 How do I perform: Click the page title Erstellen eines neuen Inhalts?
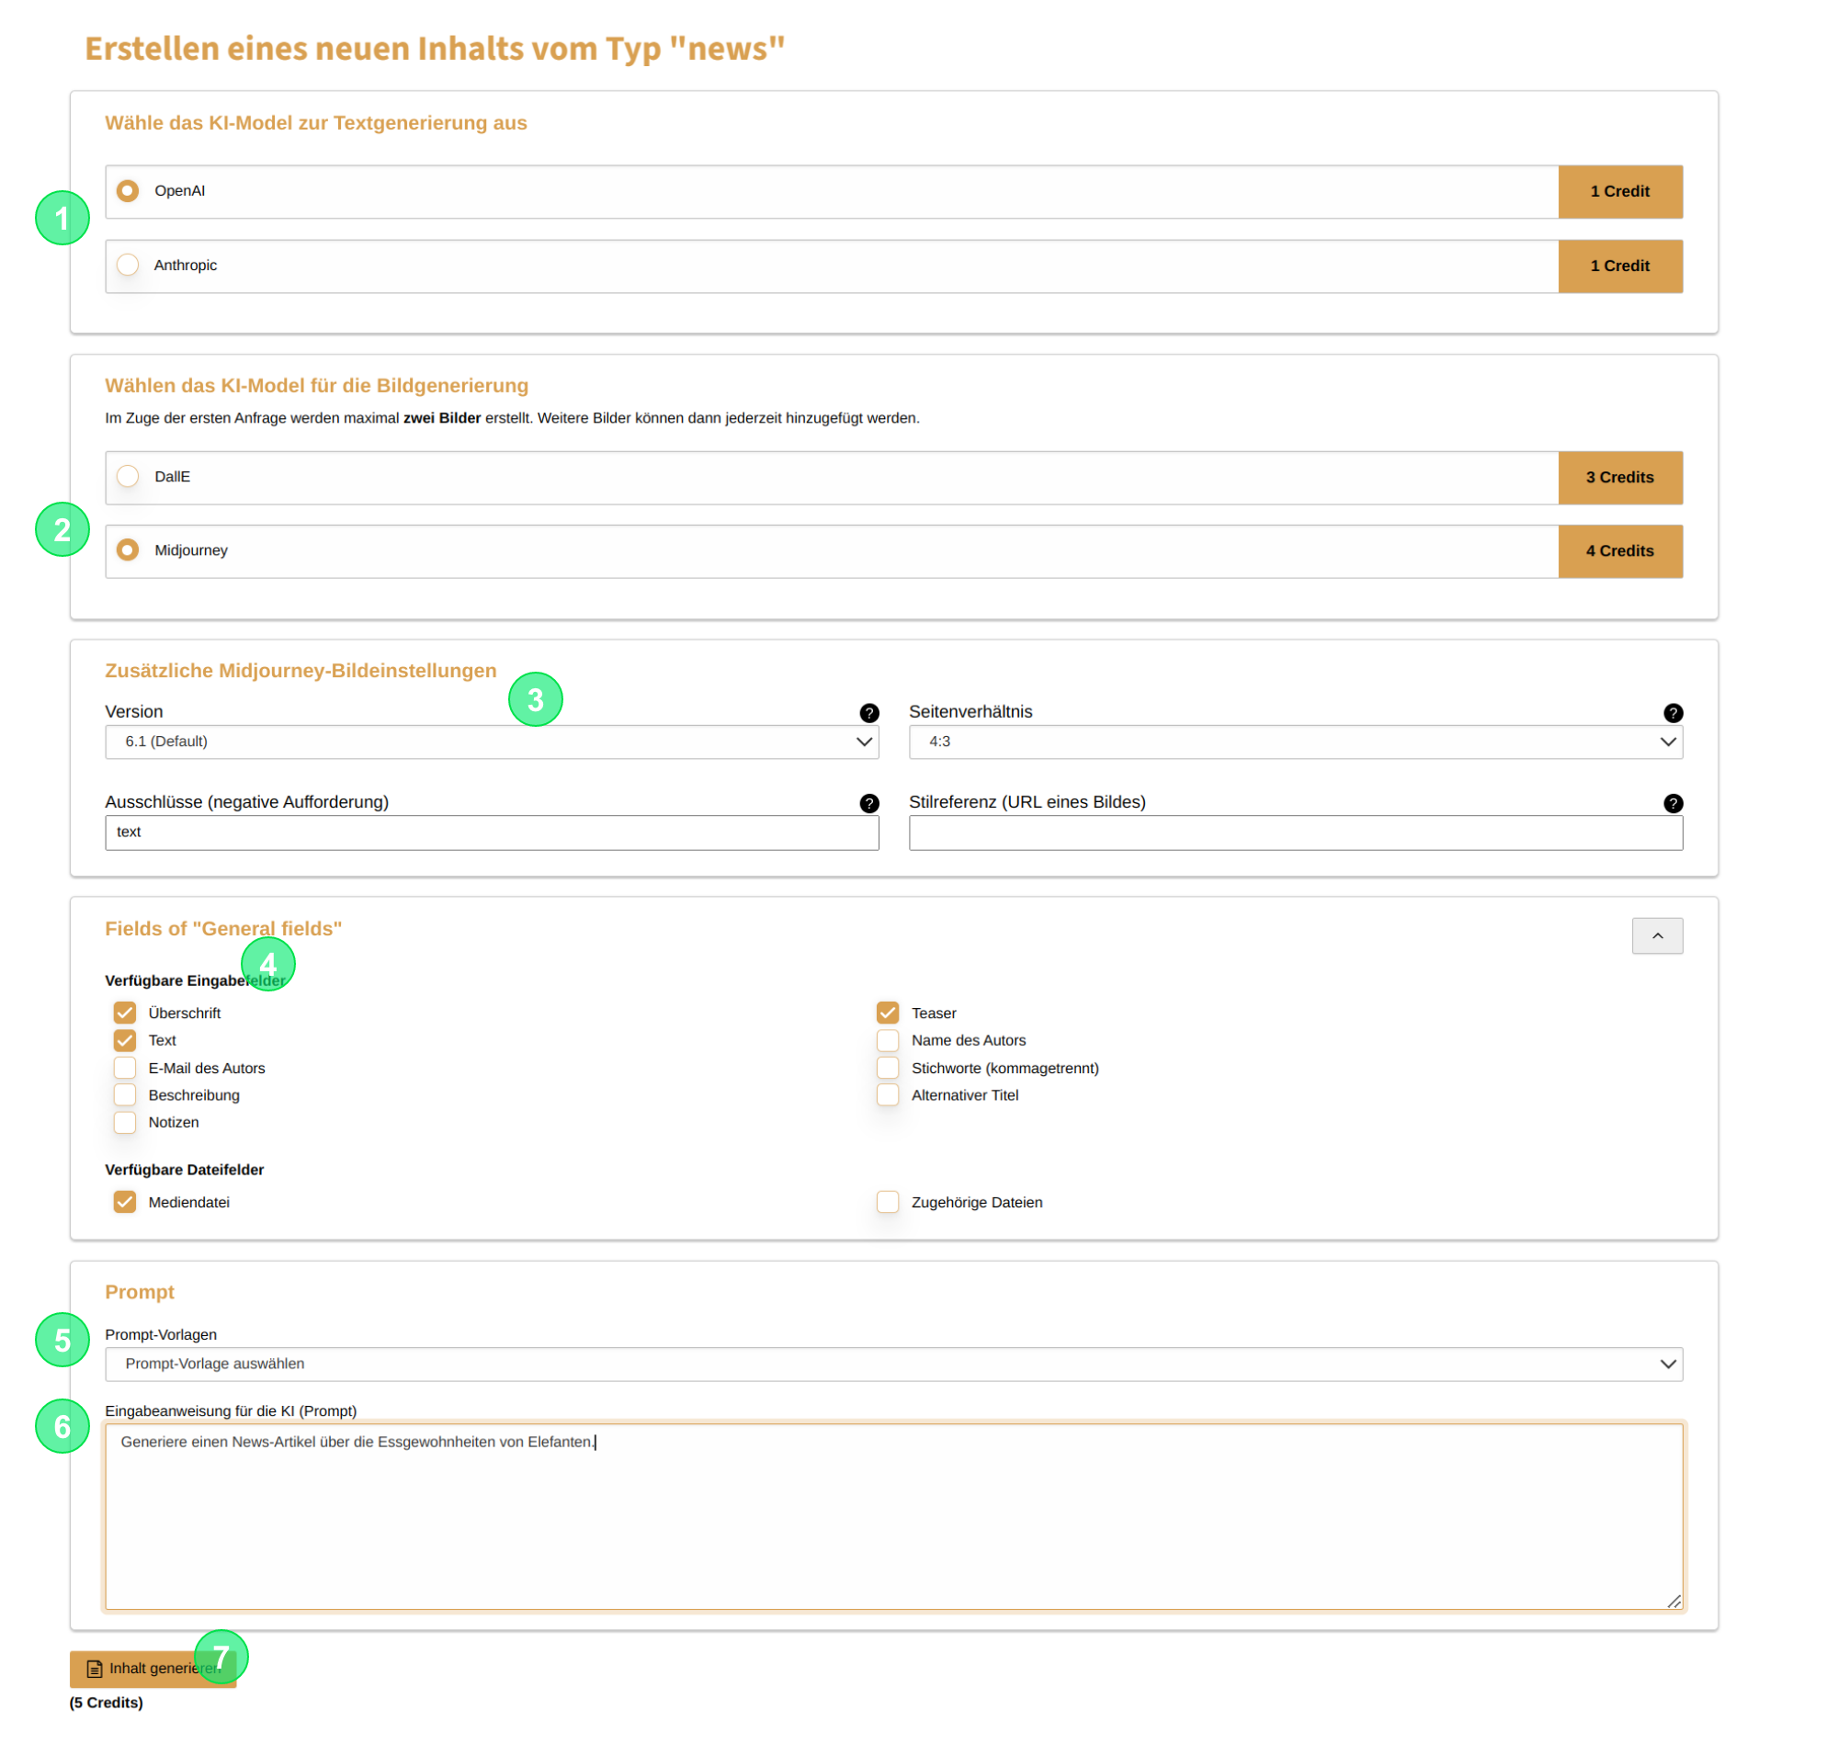(x=437, y=49)
